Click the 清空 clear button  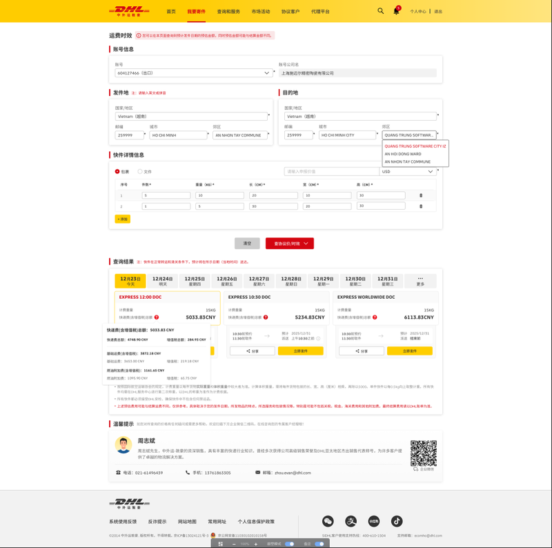[247, 244]
